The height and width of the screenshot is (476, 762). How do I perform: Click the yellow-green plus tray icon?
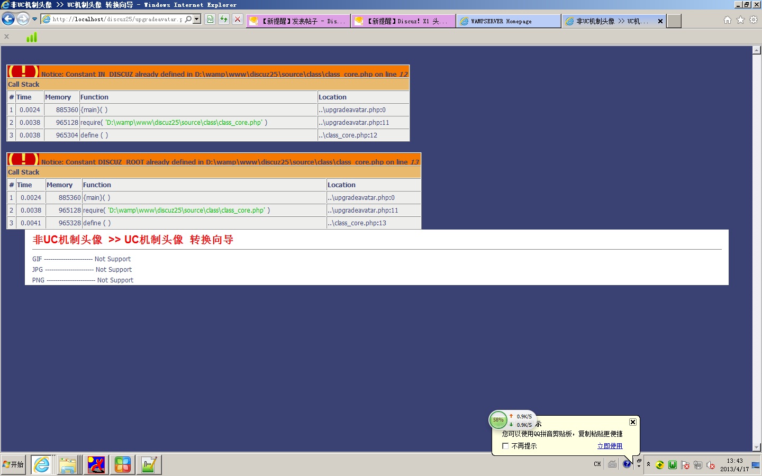coord(660,465)
